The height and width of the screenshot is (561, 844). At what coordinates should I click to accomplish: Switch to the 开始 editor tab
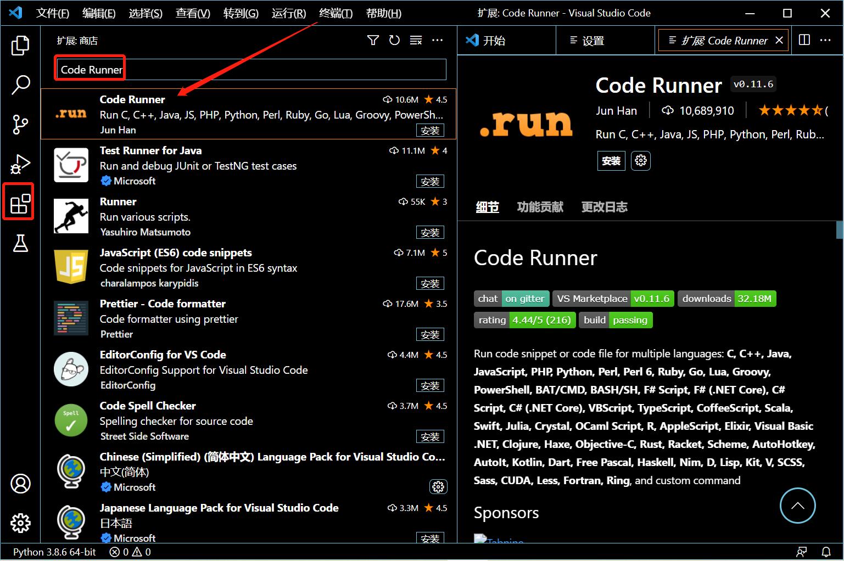click(506, 40)
